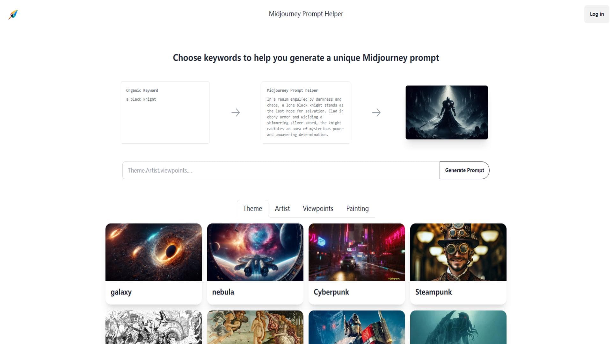Click the first right-arrow icon
Image resolution: width=612 pixels, height=344 pixels.
point(236,112)
